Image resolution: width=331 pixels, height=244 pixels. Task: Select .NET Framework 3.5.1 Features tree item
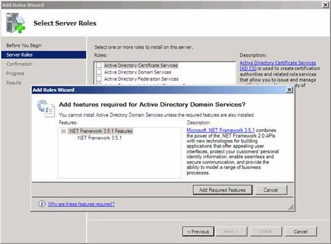[101, 131]
